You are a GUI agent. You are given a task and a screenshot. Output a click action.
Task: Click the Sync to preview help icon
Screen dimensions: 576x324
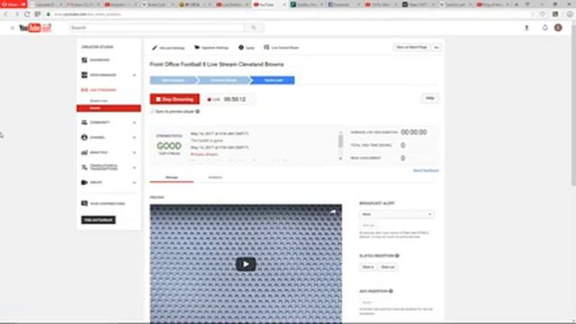[x=198, y=112]
